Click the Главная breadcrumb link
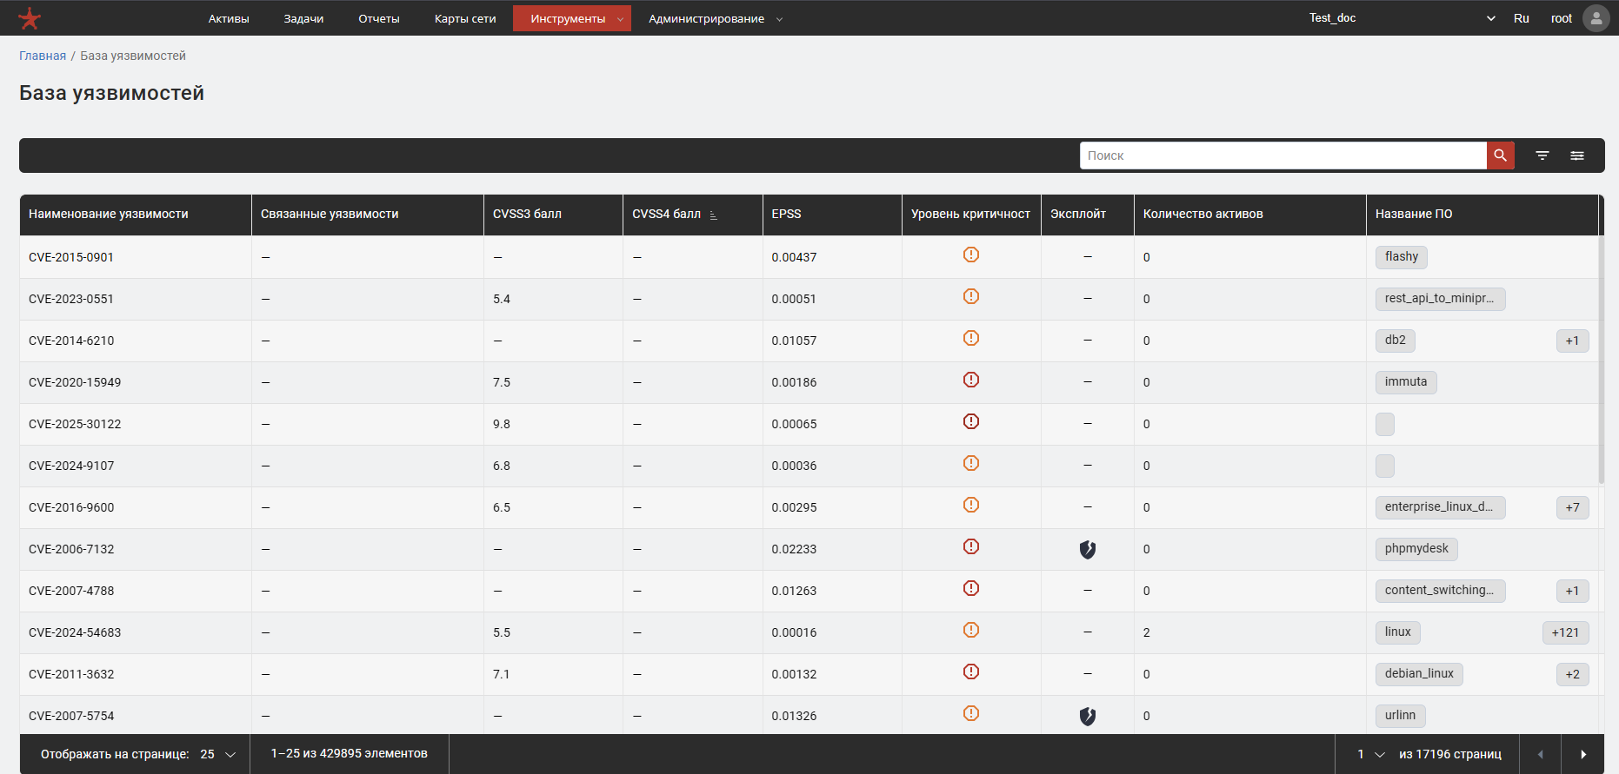This screenshot has width=1619, height=774. tap(43, 56)
